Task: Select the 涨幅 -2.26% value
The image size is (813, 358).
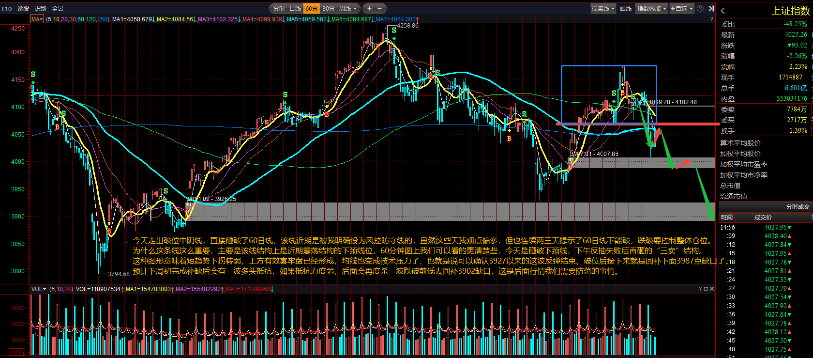Action: pos(797,56)
